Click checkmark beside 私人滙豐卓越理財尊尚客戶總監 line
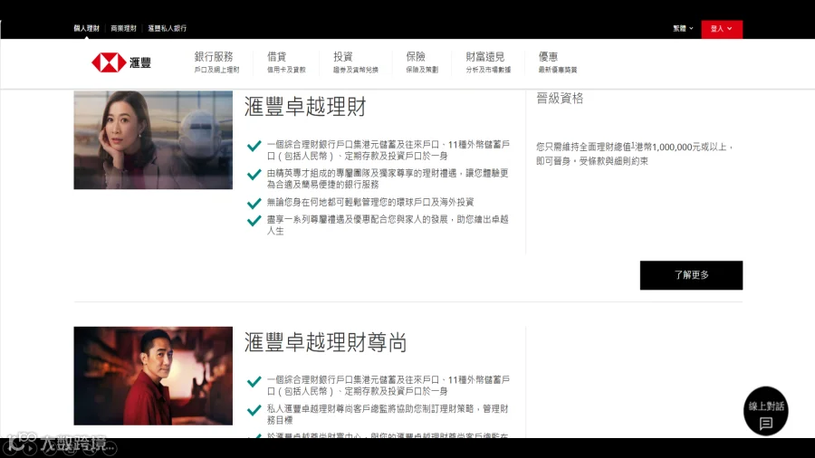Screen dimensions: 815x458 [x=254, y=410]
